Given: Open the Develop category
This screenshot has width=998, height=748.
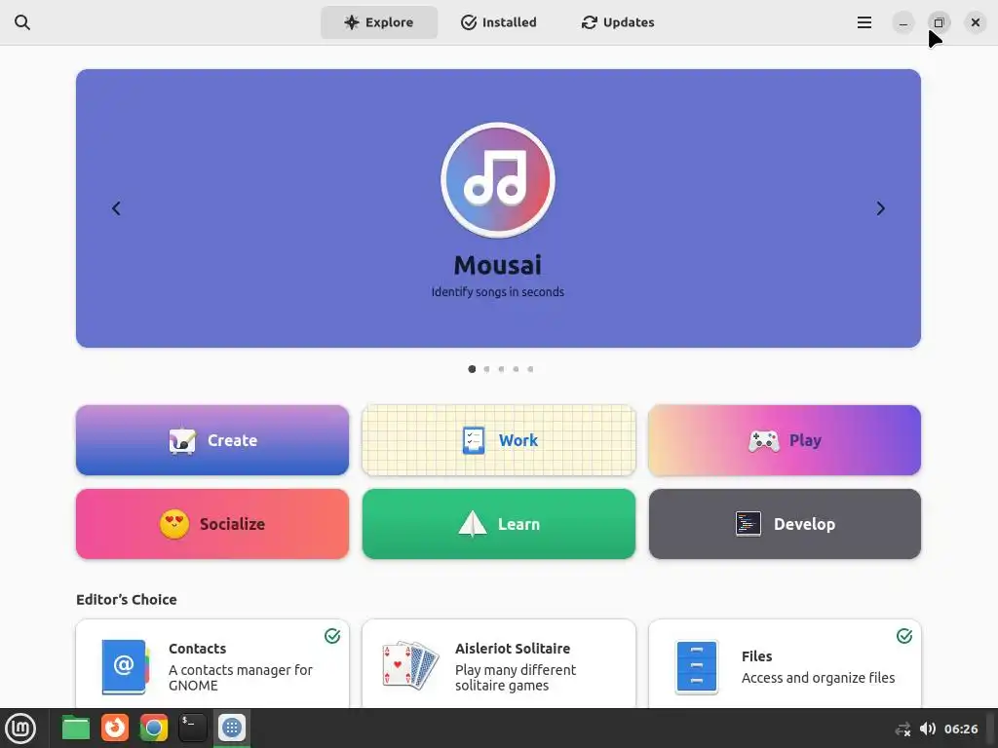Looking at the screenshot, I should tap(785, 524).
